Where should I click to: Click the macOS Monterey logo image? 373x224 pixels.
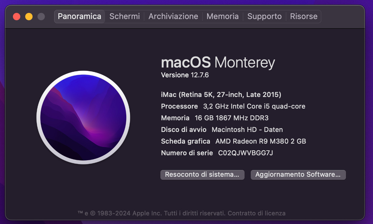(x=83, y=117)
